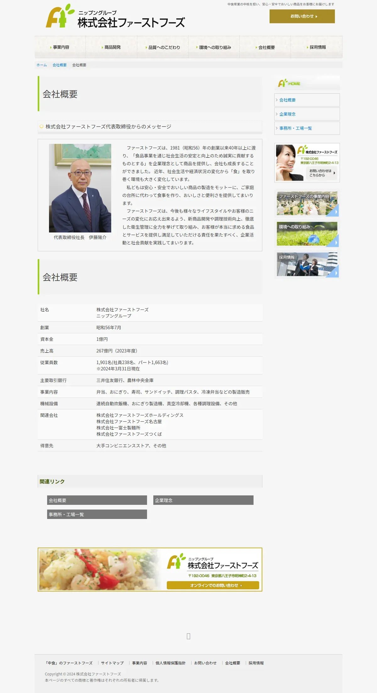Click 株式会社ファーストフーズホールディングス row text
Image resolution: width=377 pixels, height=693 pixels.
(x=140, y=415)
